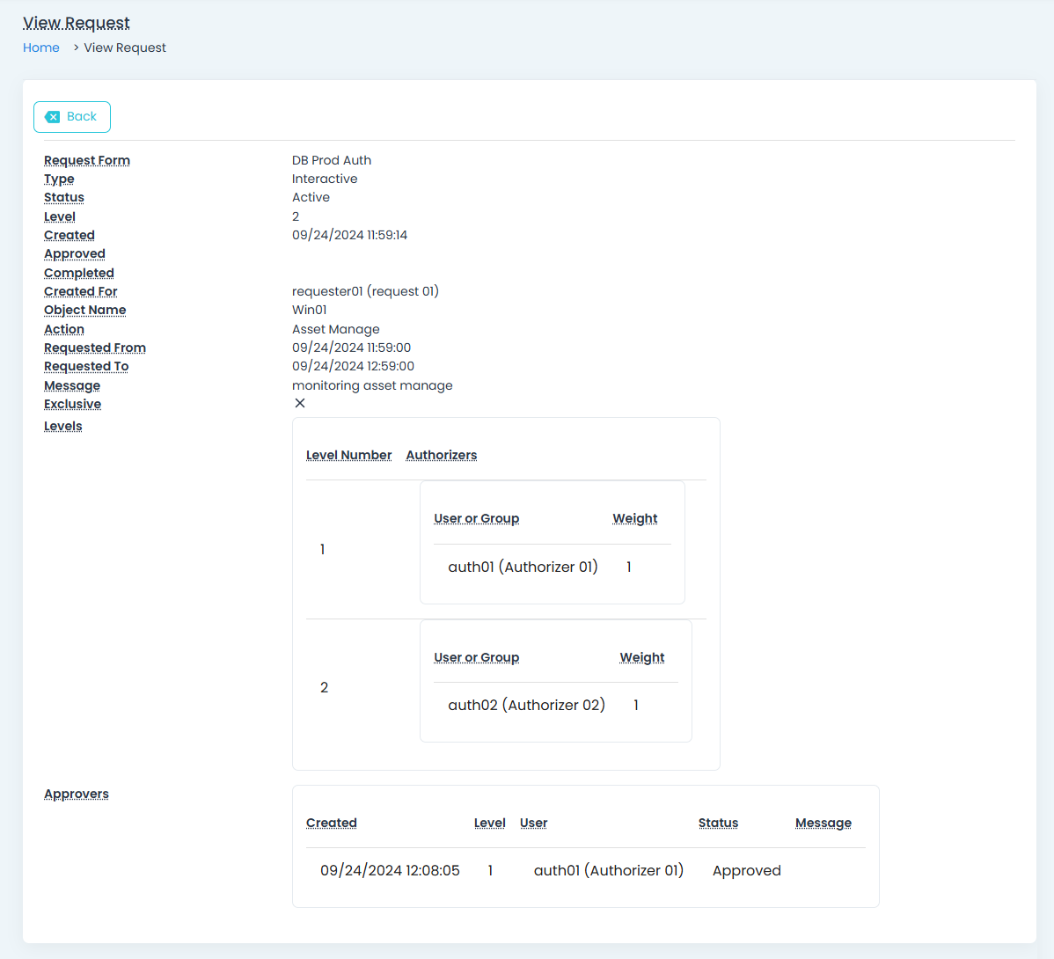Image resolution: width=1054 pixels, height=959 pixels.
Task: Open the Home breadcrumb link
Action: point(41,48)
